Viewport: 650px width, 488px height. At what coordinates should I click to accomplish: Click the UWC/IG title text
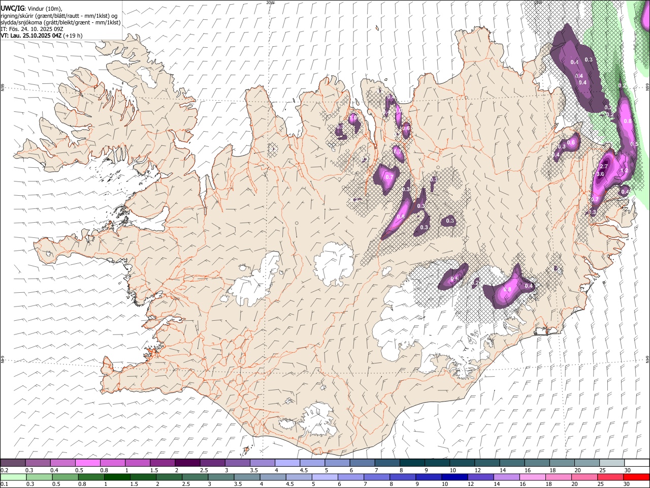[12, 9]
